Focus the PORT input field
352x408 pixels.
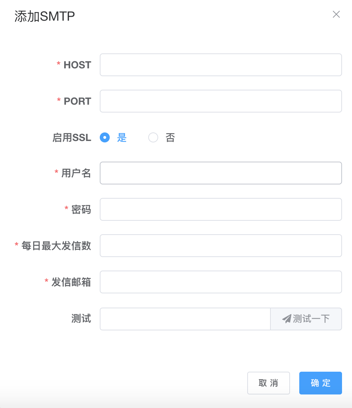pyautogui.click(x=221, y=101)
